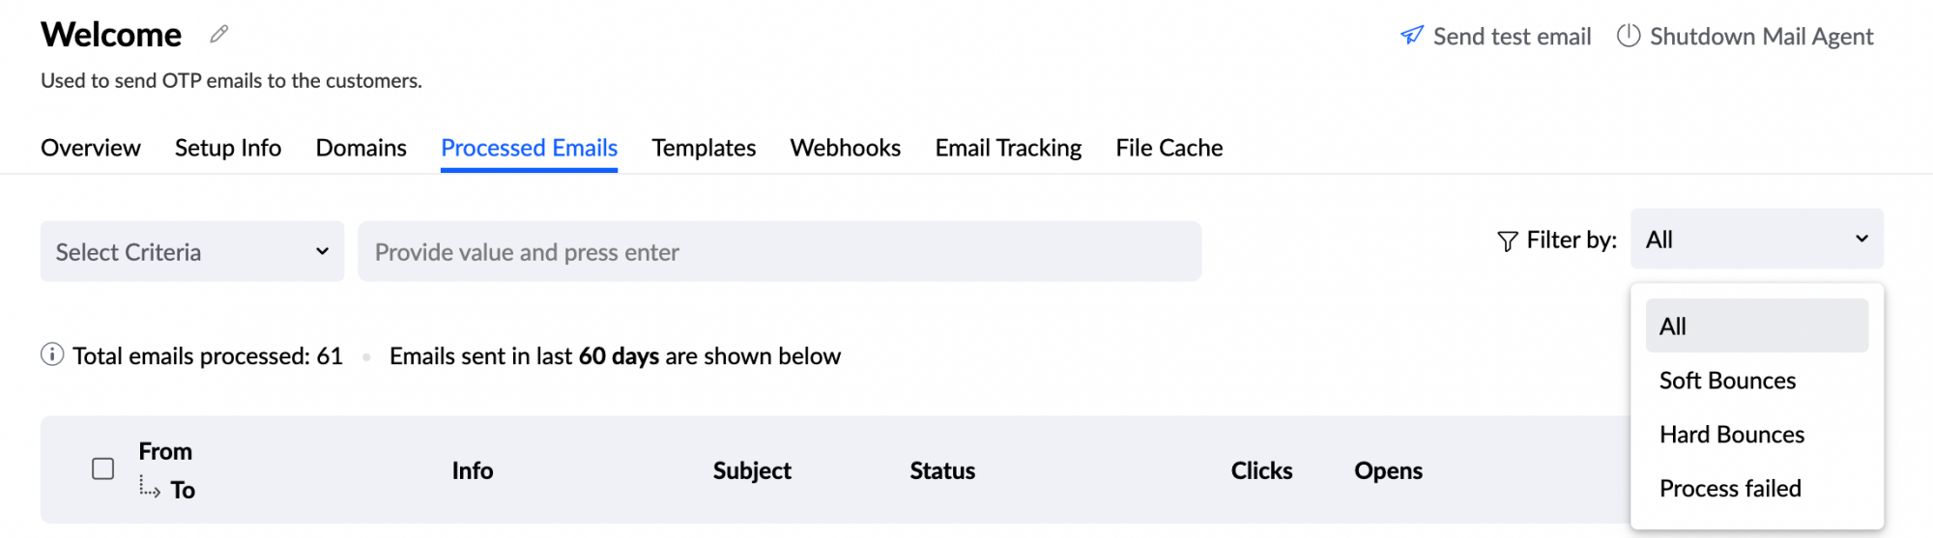The image size is (1933, 538).
Task: Click the Provide value search field
Action: (x=780, y=252)
